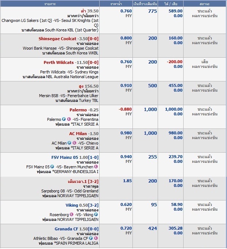Image resolution: width=227 pixels, height=249 pixels.
Task: Click the bold Shinsegae Coolcat selection
Action: 57,38
